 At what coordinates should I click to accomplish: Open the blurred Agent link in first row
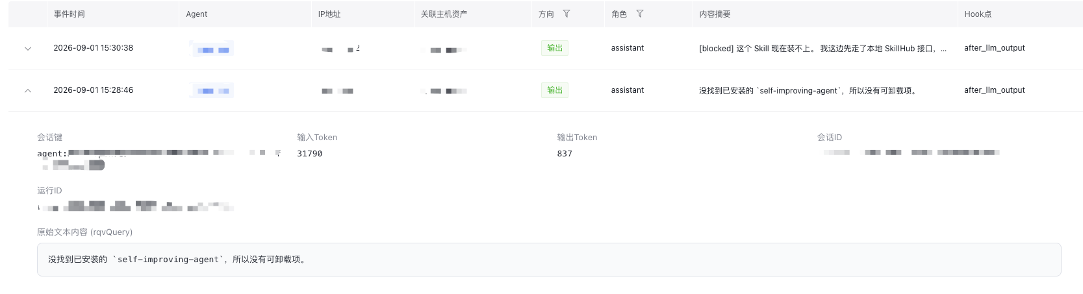tap(212, 49)
